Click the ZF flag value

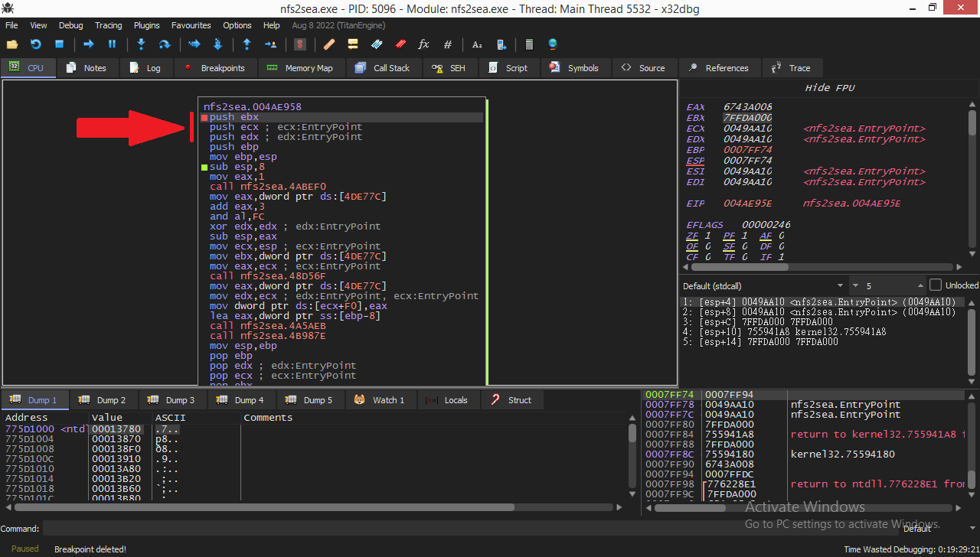tap(707, 236)
